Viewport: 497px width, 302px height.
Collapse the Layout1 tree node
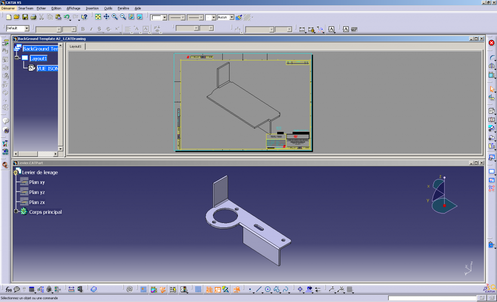17,58
